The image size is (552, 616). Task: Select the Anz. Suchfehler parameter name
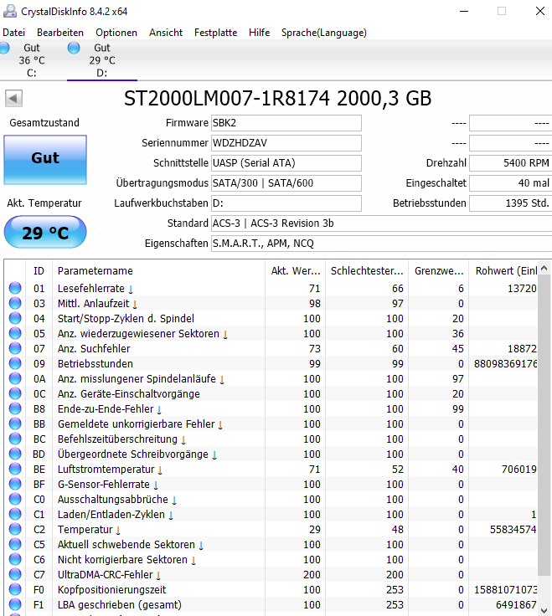tap(94, 348)
